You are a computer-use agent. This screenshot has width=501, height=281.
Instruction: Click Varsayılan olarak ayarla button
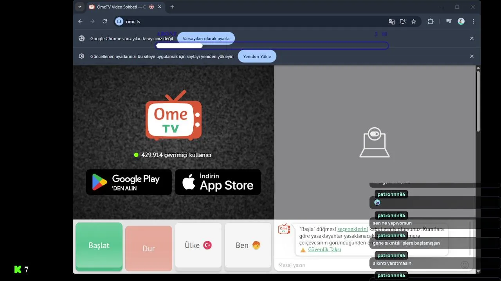coord(206,39)
